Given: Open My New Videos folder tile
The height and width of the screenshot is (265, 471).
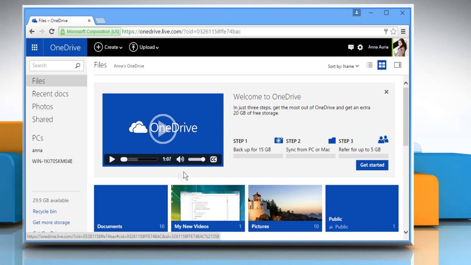Looking at the screenshot, I should 208,208.
